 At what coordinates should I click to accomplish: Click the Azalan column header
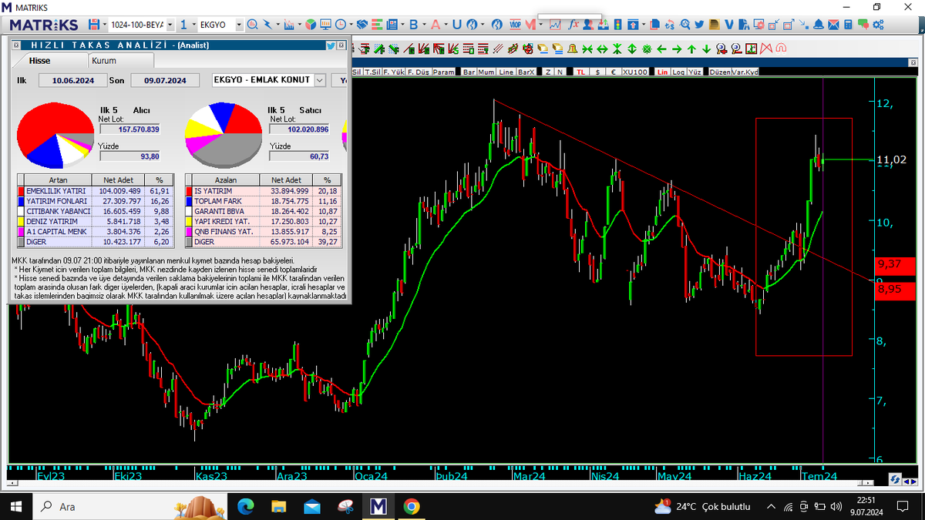226,179
